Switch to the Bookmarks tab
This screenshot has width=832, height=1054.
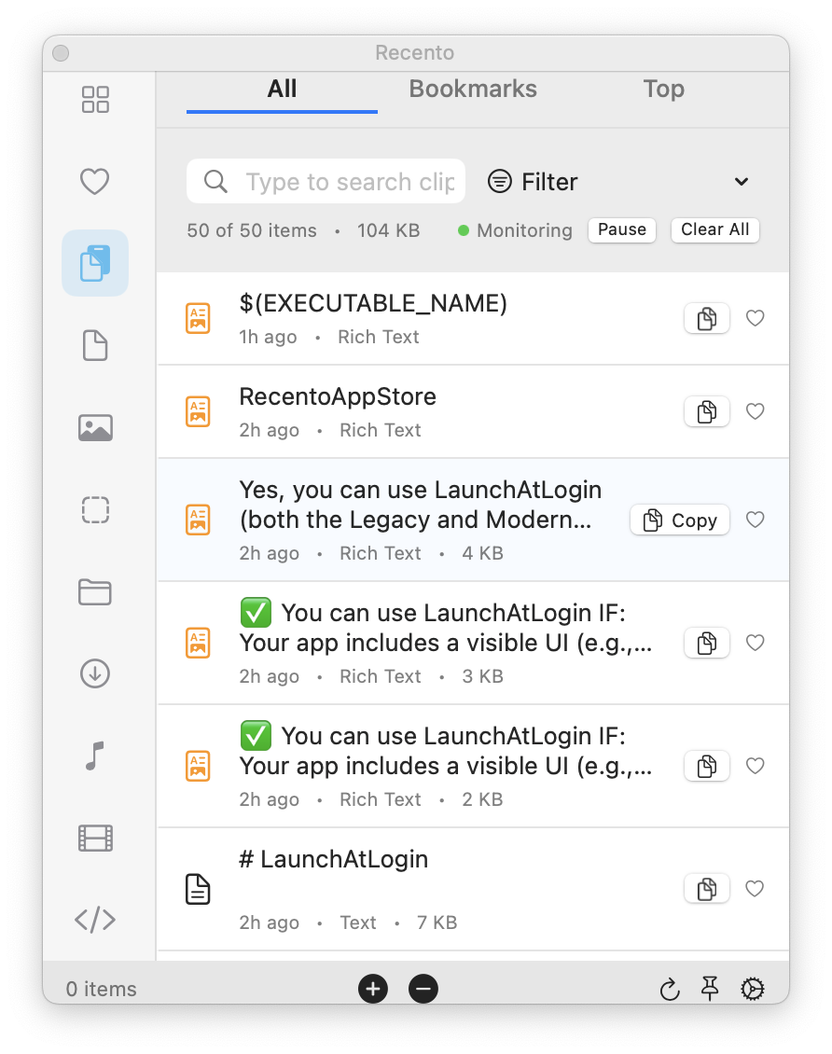[473, 89]
